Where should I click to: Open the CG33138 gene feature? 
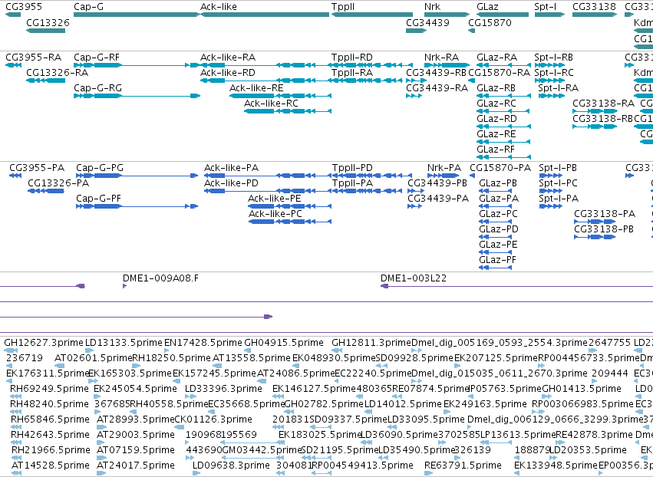(595, 15)
